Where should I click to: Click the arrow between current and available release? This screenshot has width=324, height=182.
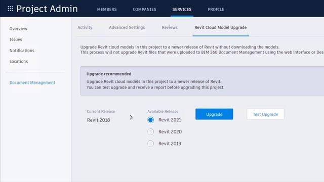coord(131,117)
